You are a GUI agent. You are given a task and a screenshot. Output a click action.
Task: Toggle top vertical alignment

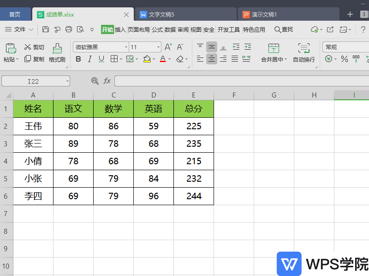(x=200, y=47)
